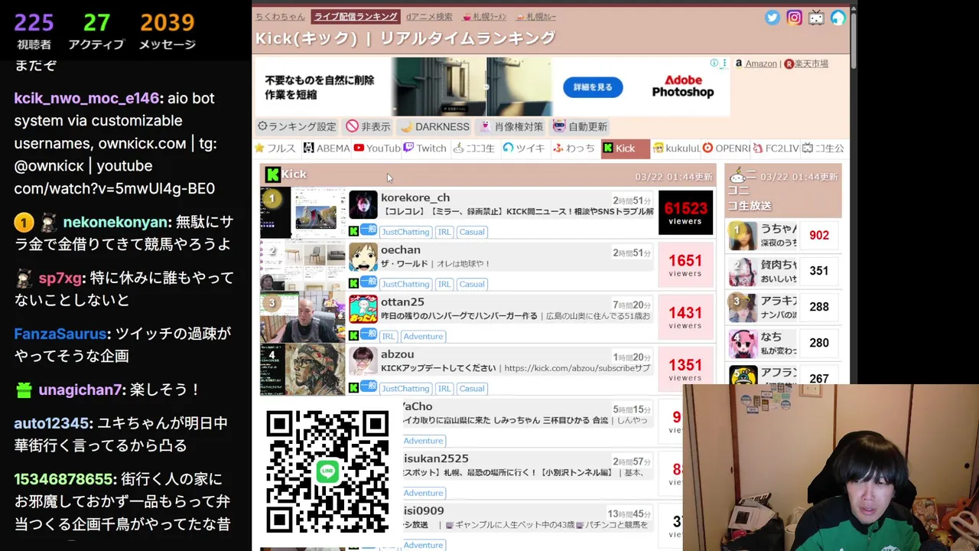
Task: Open korekore_ch stream thumbnail
Action: click(303, 213)
